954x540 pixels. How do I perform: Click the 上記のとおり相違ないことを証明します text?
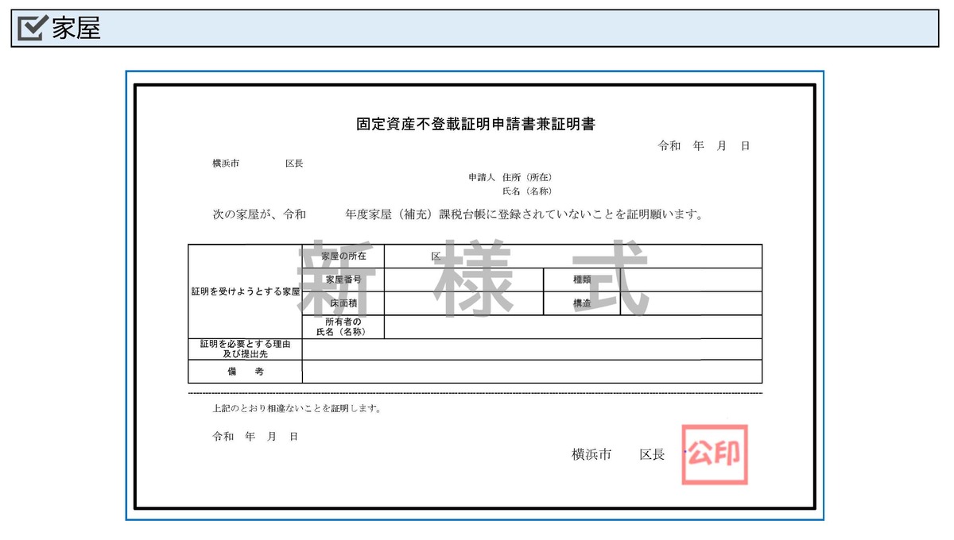click(x=294, y=409)
